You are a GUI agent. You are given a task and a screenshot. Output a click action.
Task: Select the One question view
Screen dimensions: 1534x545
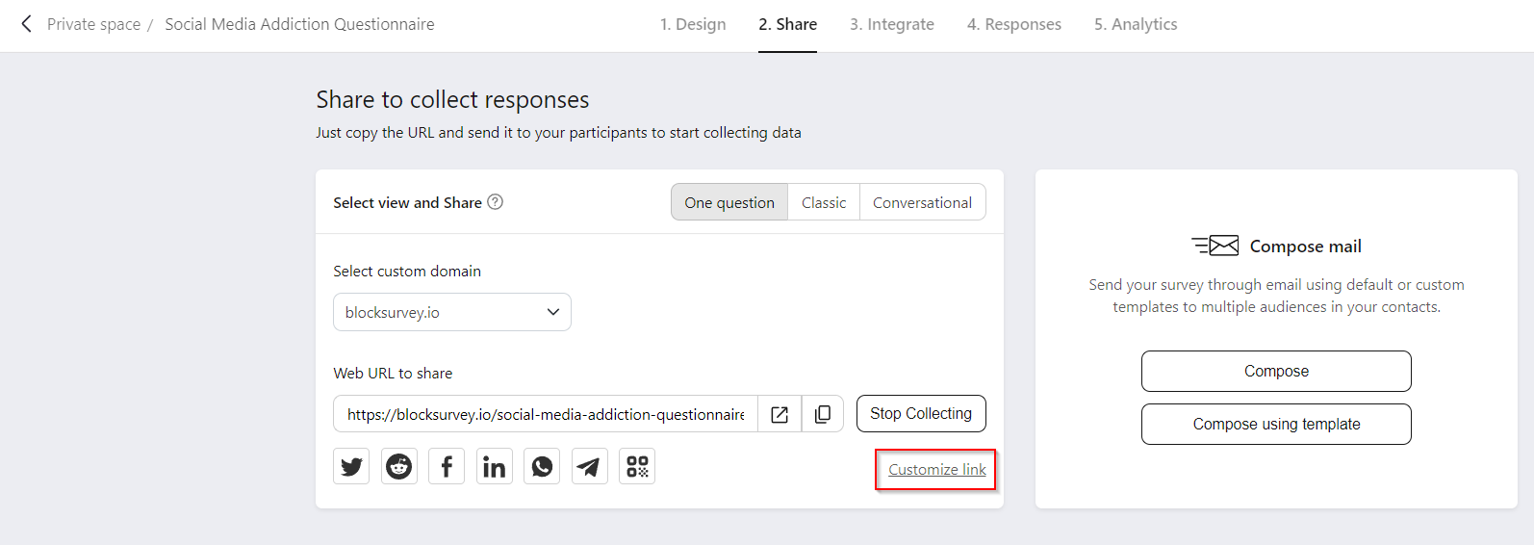(x=729, y=202)
